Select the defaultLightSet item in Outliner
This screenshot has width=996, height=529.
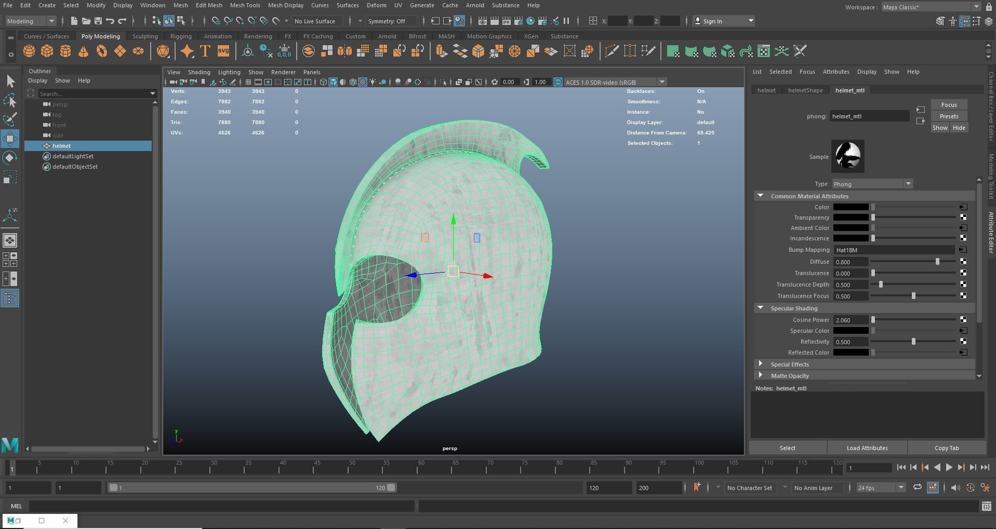(73, 156)
